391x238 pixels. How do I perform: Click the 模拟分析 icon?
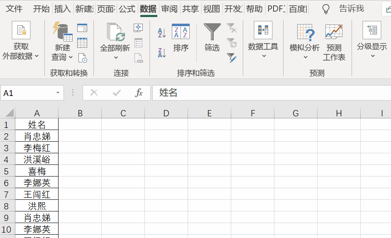[306, 32]
